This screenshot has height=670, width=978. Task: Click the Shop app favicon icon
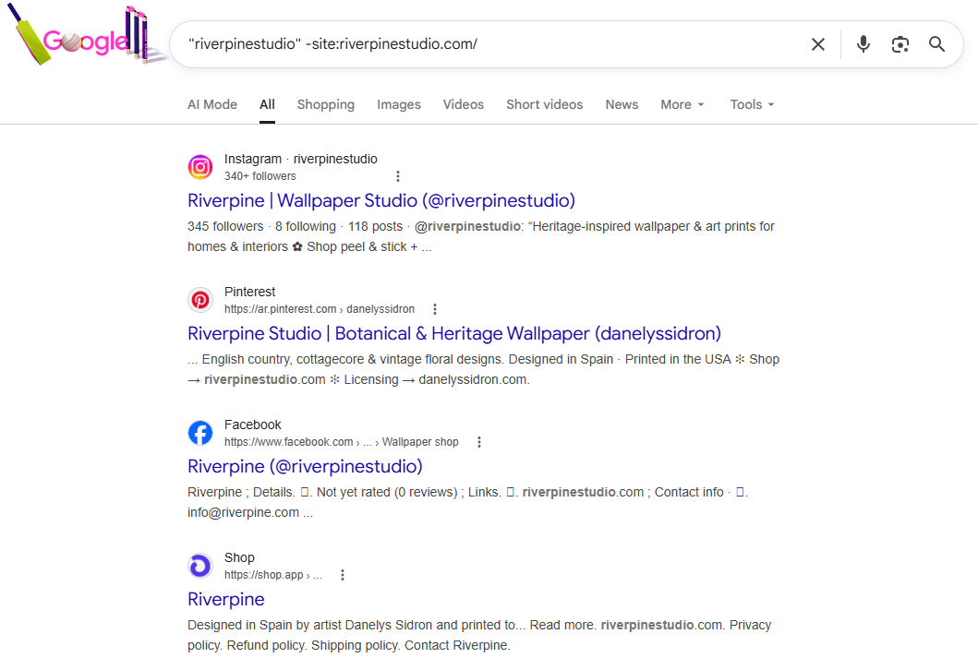[x=200, y=566]
